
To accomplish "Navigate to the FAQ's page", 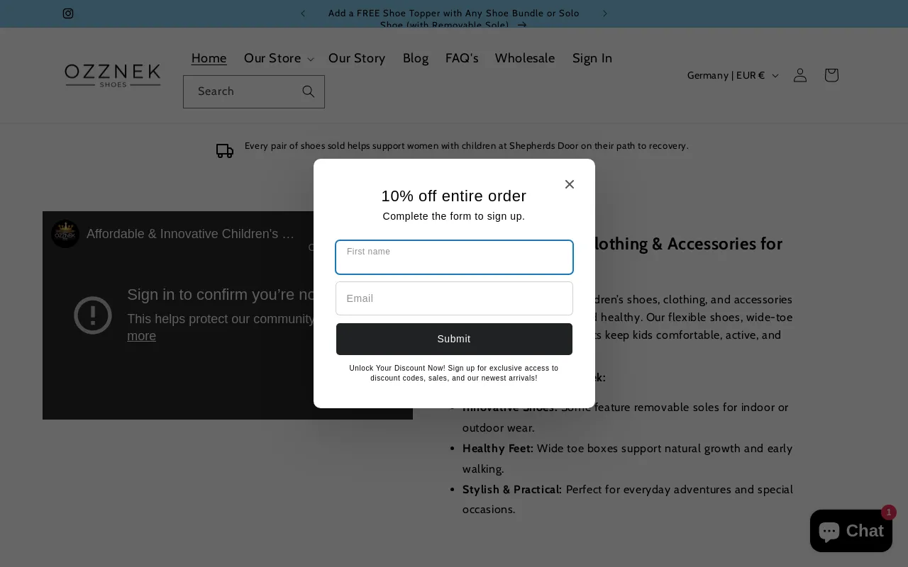I will (462, 58).
